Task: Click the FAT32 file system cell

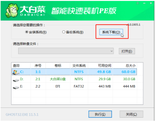Action: pos(79,86)
